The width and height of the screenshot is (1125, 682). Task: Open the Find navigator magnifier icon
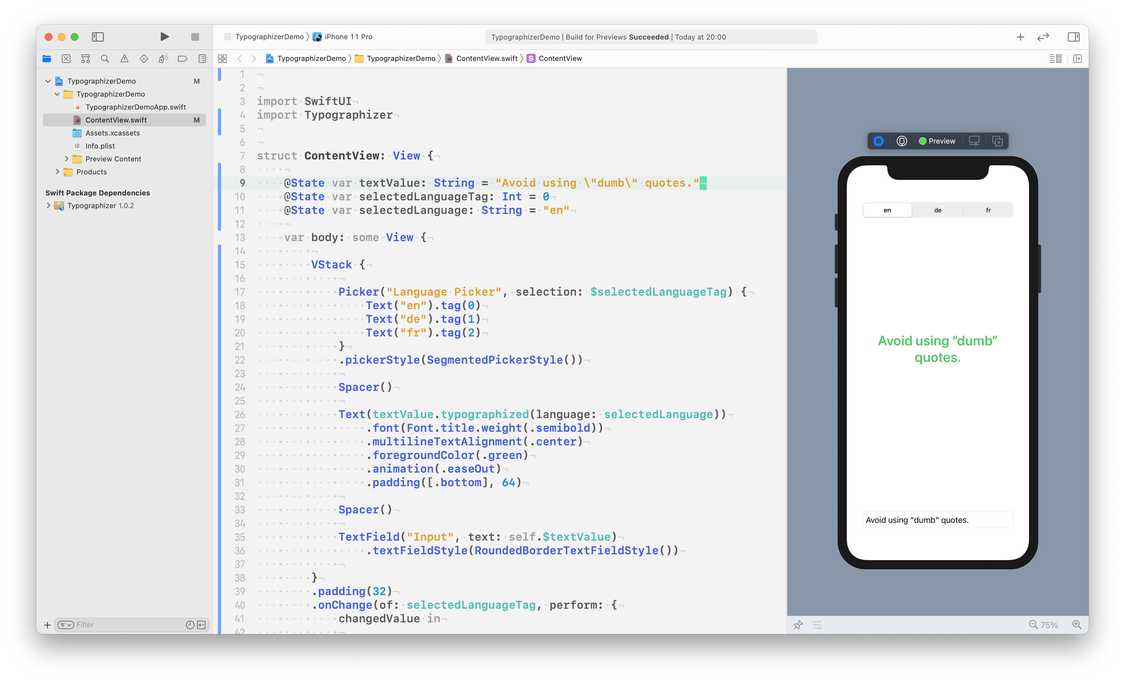[104, 58]
